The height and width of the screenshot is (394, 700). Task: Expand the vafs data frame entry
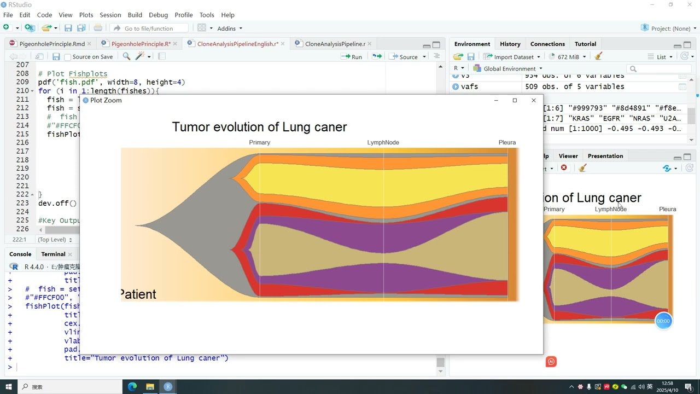456,86
